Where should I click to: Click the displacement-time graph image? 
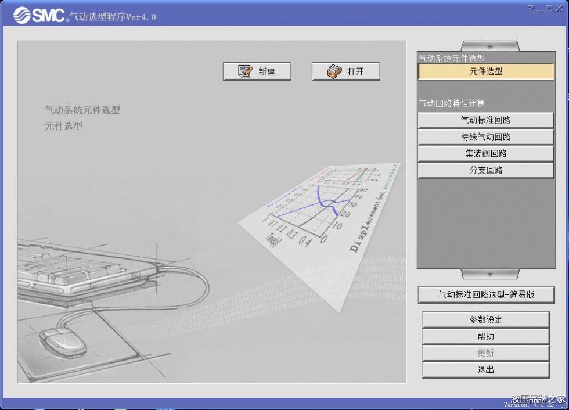pyautogui.click(x=325, y=221)
